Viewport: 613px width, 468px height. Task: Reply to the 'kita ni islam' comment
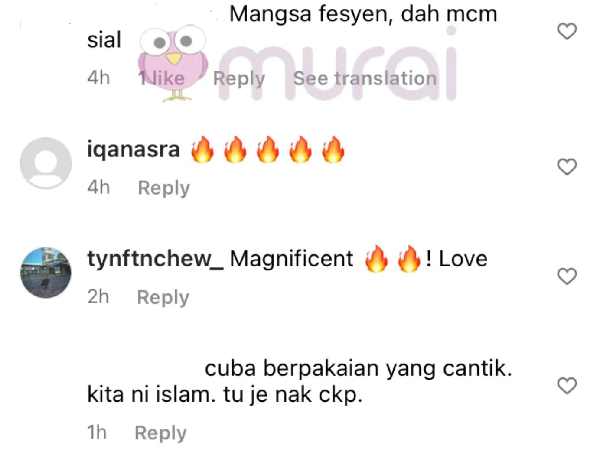160,433
